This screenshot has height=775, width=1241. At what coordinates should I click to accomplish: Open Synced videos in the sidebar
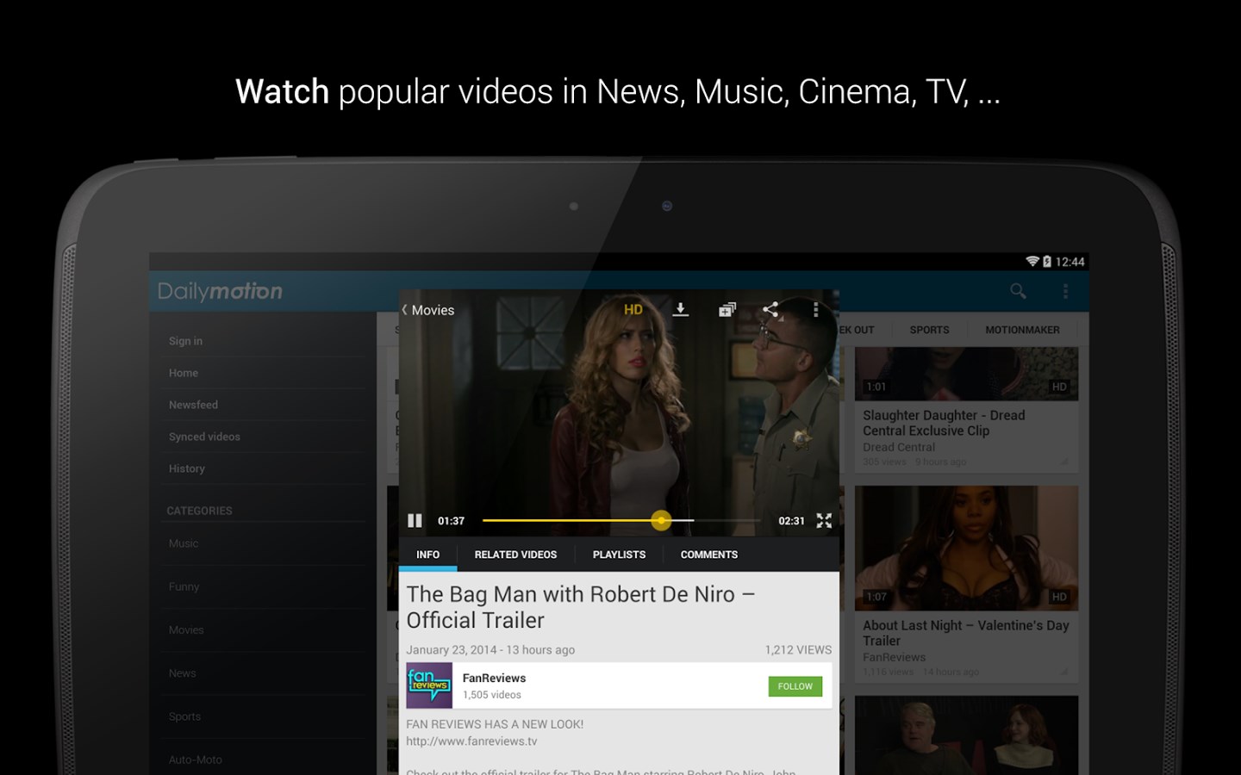point(204,437)
